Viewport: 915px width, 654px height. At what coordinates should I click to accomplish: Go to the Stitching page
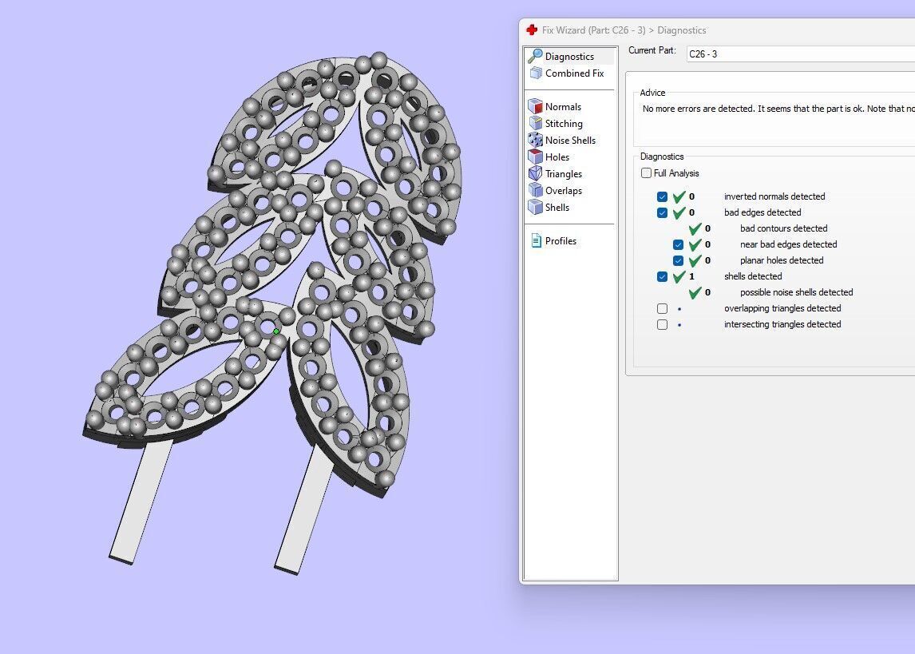click(x=564, y=123)
